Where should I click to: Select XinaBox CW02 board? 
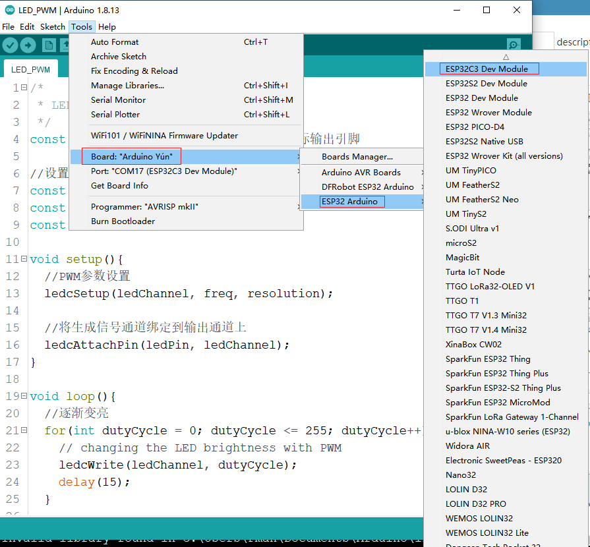coord(506,344)
